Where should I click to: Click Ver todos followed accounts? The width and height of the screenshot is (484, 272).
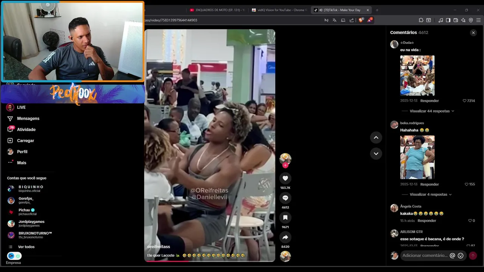[22, 247]
